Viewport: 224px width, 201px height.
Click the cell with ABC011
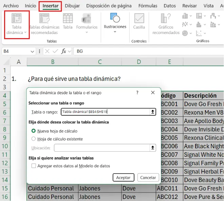(x=170, y=188)
